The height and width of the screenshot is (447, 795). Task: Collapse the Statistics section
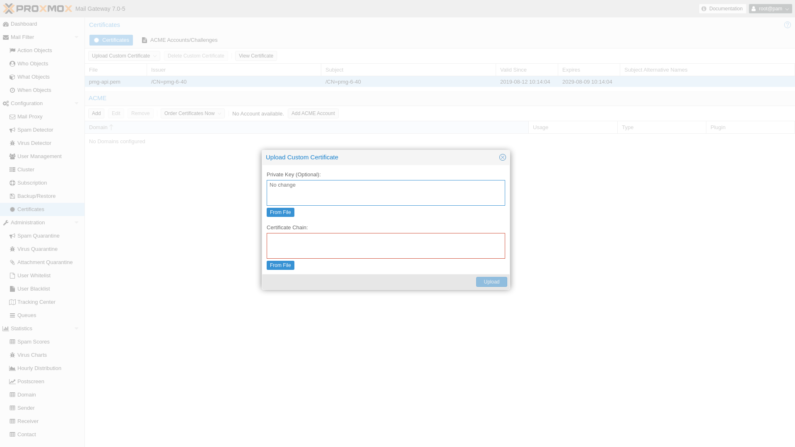pos(76,329)
